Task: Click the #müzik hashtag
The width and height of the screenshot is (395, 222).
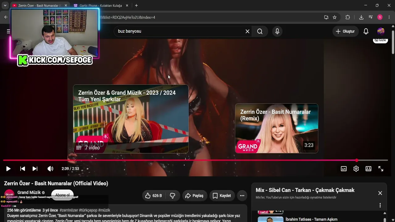Action: pyautogui.click(x=104, y=210)
